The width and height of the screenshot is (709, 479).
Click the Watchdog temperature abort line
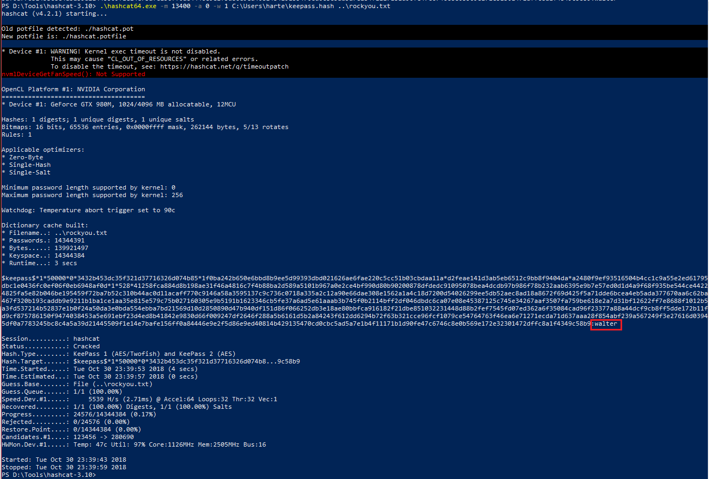(x=88, y=210)
